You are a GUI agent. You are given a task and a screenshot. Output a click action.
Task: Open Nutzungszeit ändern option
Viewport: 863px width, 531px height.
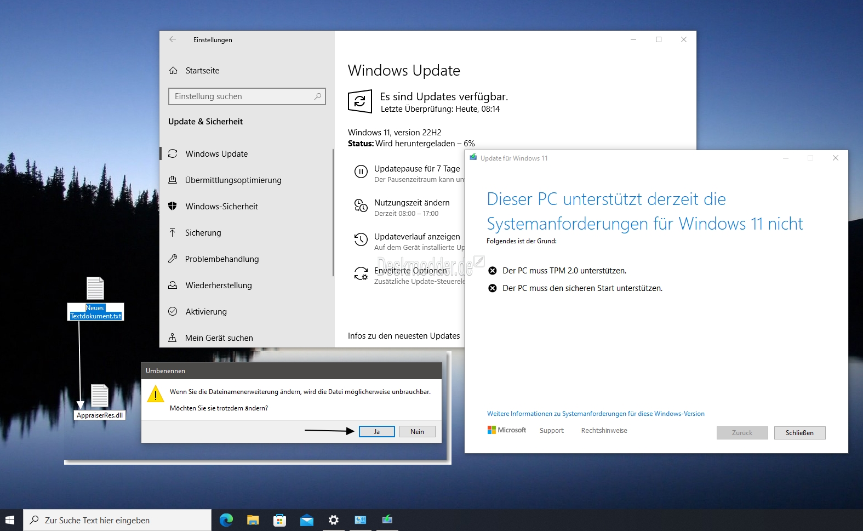(x=412, y=203)
